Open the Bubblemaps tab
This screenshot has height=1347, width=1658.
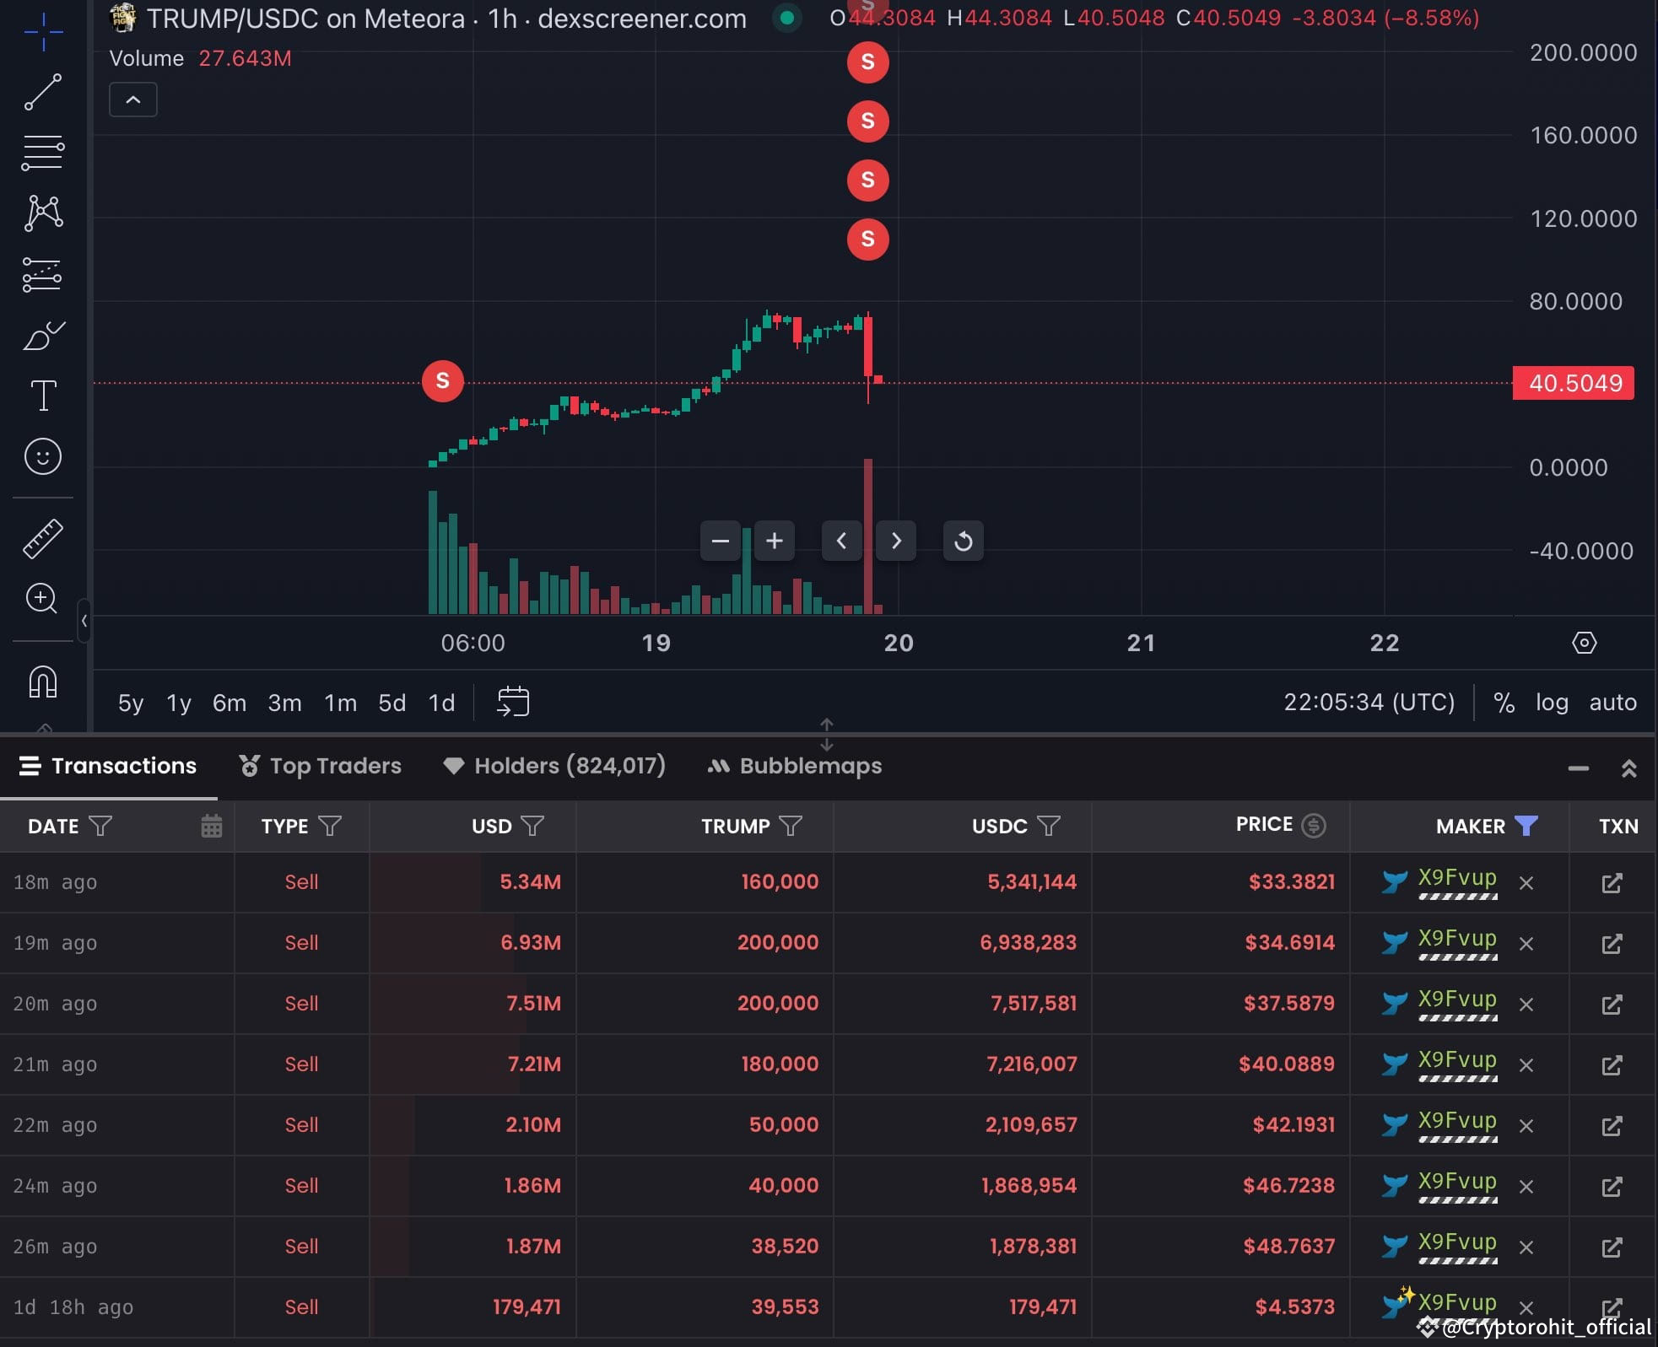pyautogui.click(x=795, y=766)
